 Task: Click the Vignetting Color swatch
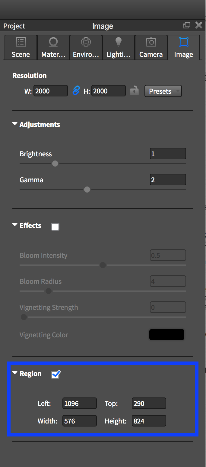tap(167, 335)
